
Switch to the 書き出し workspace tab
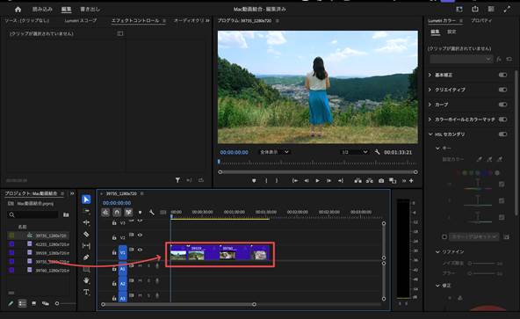90,10
